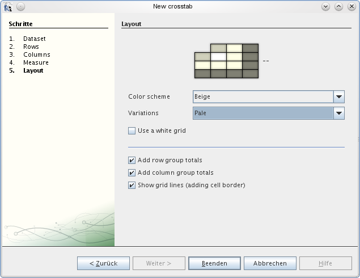
Task: Click the application icon in title bar
Action: coord(8,7)
